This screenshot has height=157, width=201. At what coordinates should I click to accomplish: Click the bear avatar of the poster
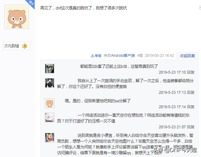(x=17, y=17)
